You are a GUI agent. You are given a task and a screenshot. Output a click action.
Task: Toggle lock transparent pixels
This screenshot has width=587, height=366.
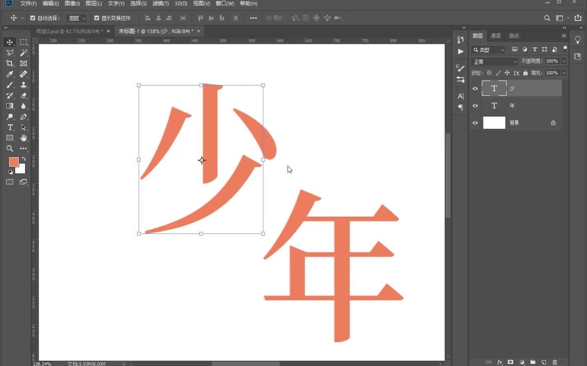coord(489,73)
